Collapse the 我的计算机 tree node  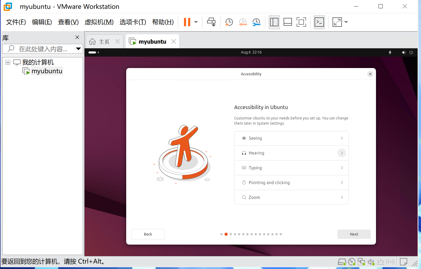(8, 62)
